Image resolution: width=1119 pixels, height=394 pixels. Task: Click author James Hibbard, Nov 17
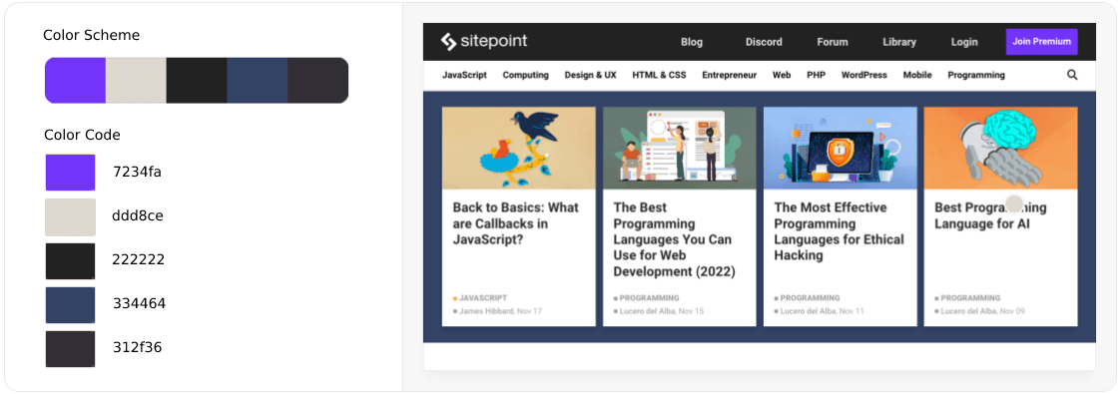pyautogui.click(x=500, y=311)
